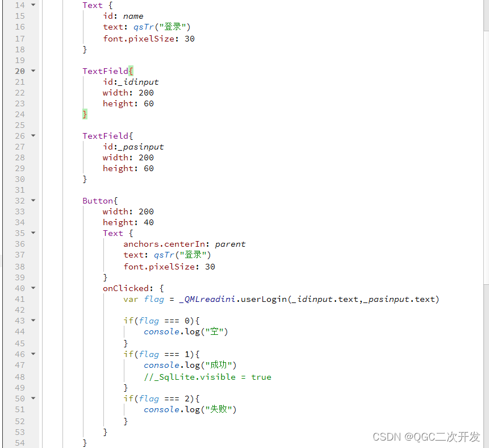
Task: Collapse the inner Text block at line 35
Action: 32,233
